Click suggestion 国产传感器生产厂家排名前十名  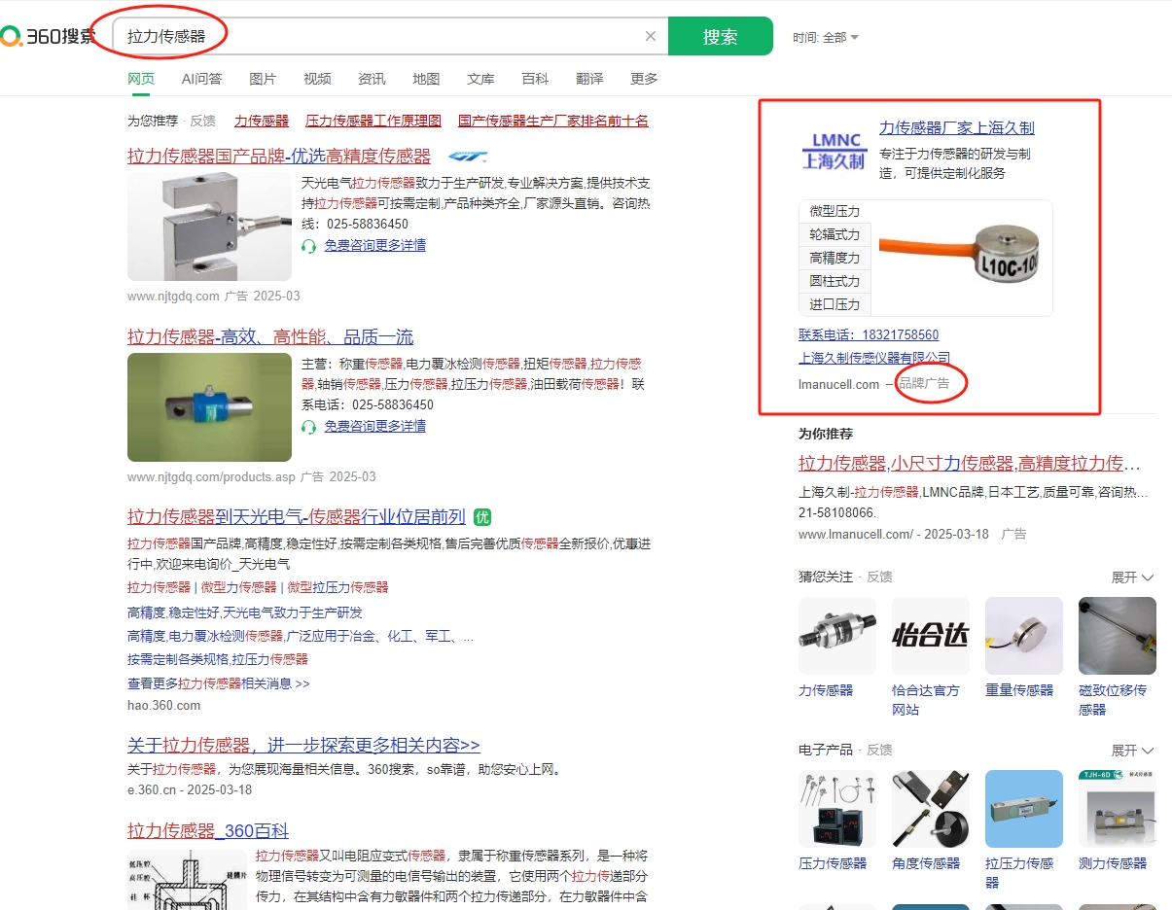click(x=553, y=121)
